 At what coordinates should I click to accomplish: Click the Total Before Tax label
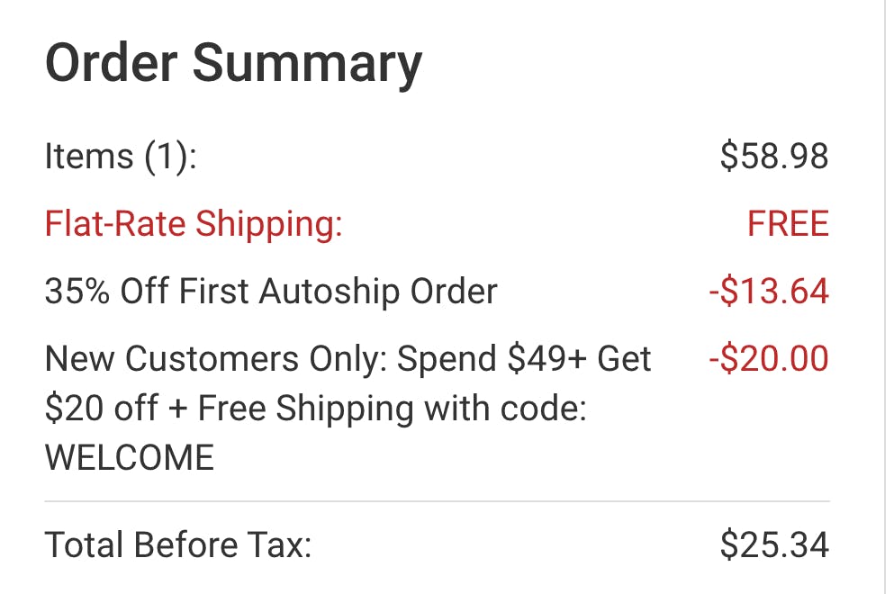(178, 545)
